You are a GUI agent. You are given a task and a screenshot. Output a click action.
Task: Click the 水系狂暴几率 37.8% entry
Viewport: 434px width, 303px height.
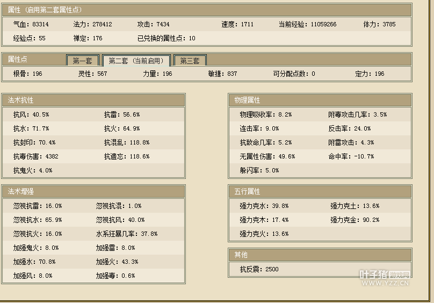pos(126,234)
